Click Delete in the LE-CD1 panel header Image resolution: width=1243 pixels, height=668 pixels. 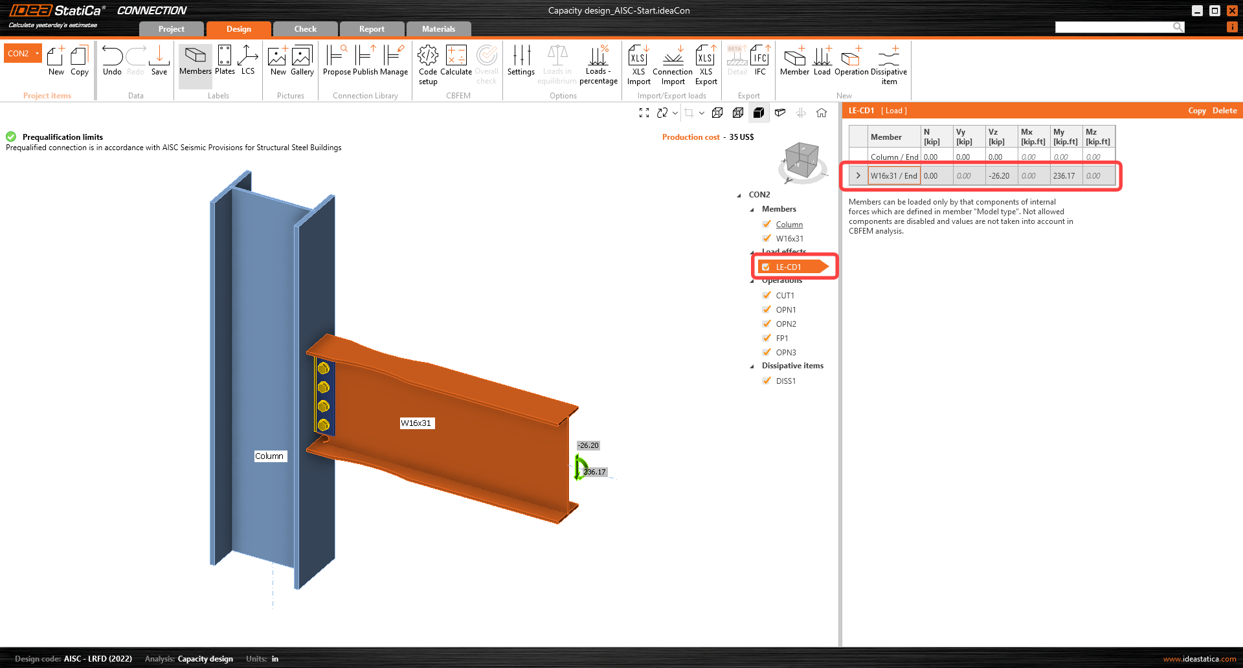1224,111
